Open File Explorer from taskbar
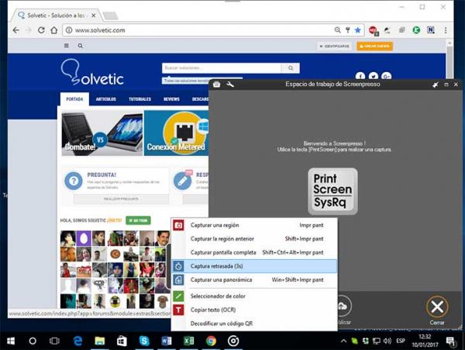This screenshot has width=465, height=350. tap(100, 341)
